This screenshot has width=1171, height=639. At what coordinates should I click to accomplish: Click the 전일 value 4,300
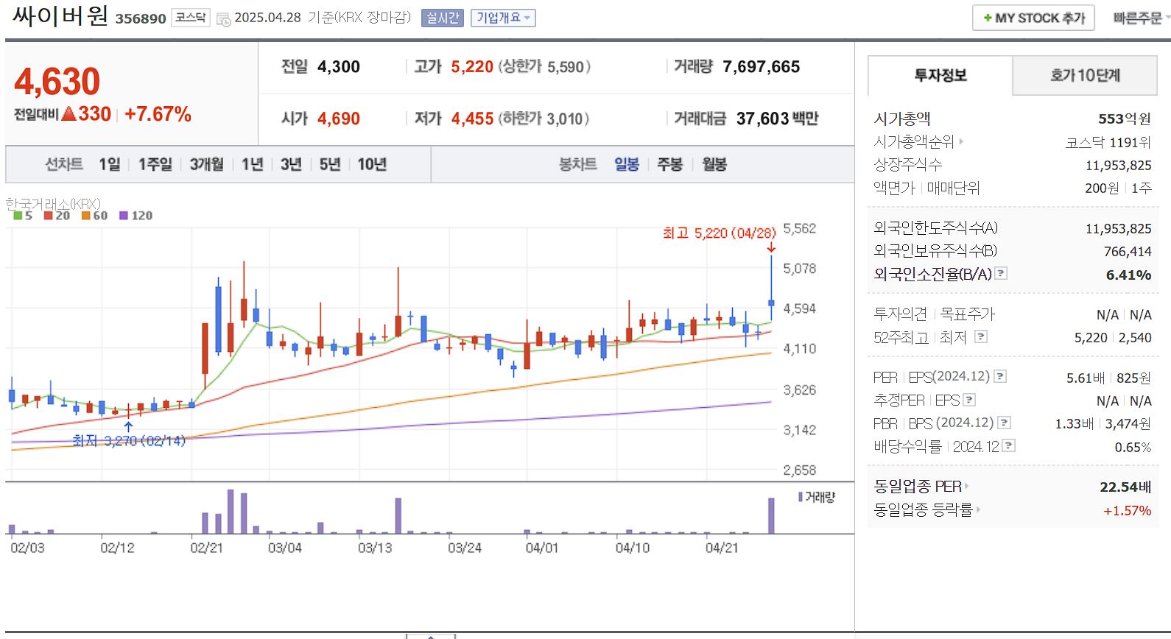pos(339,67)
